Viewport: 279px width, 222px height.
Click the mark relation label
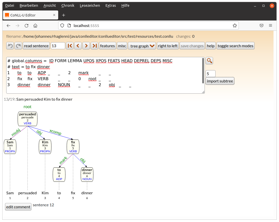pos(63,160)
